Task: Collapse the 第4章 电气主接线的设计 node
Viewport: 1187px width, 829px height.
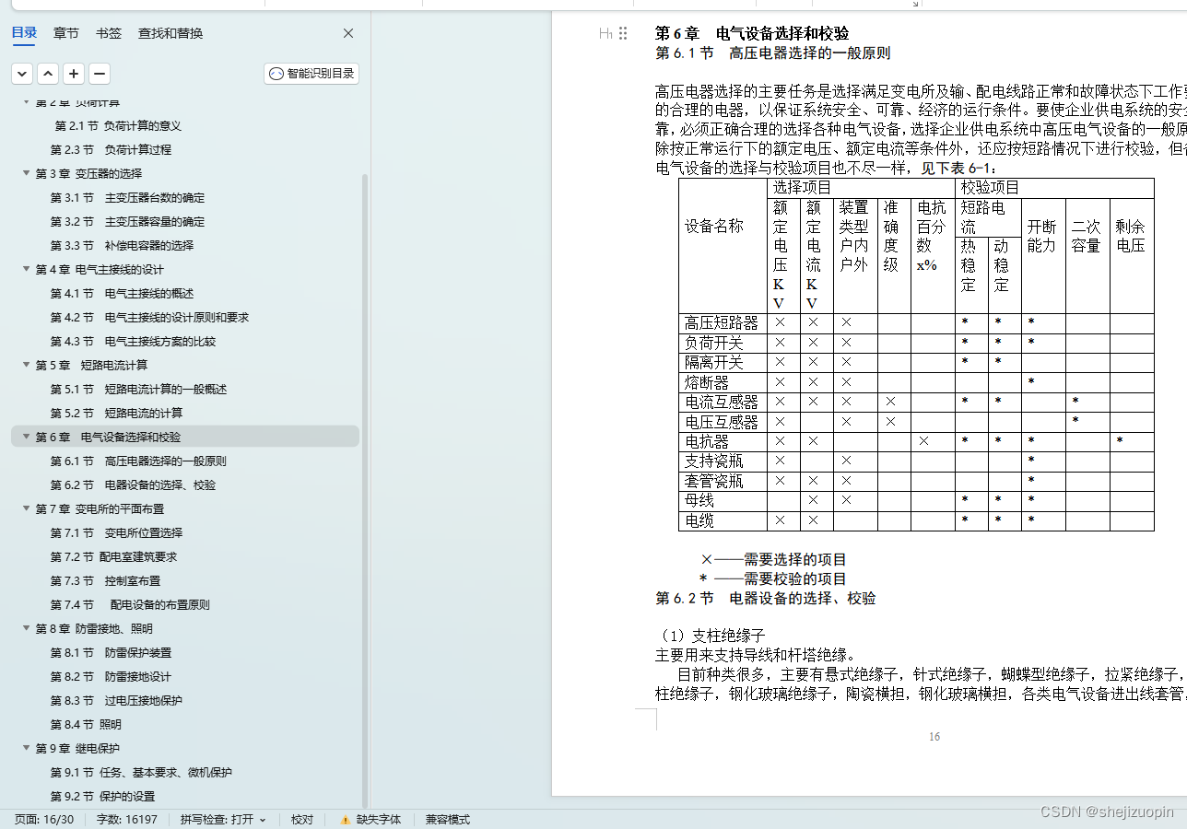Action: (27, 269)
